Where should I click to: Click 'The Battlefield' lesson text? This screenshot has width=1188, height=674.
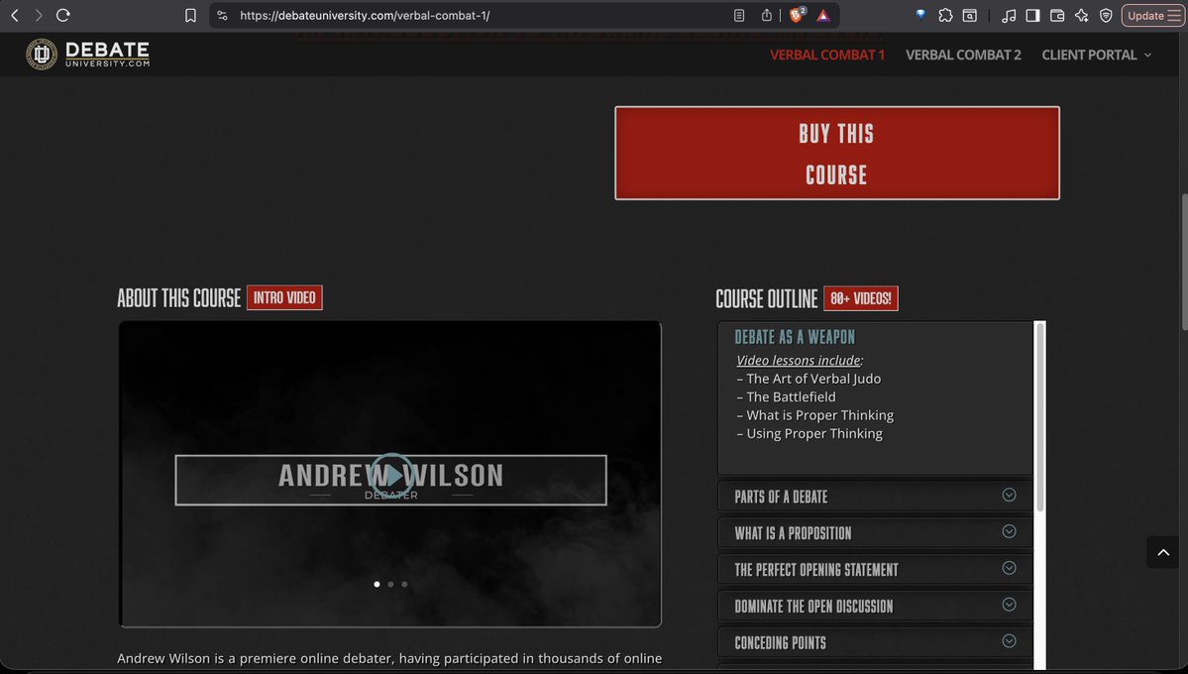tap(791, 396)
